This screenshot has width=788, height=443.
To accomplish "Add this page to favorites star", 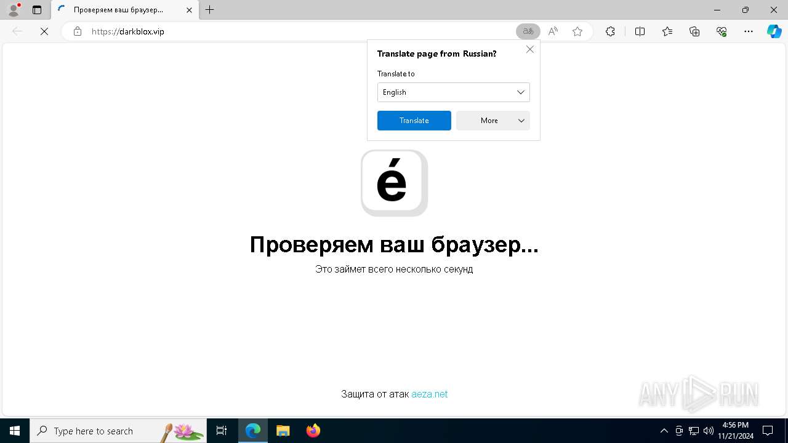I will (x=577, y=31).
